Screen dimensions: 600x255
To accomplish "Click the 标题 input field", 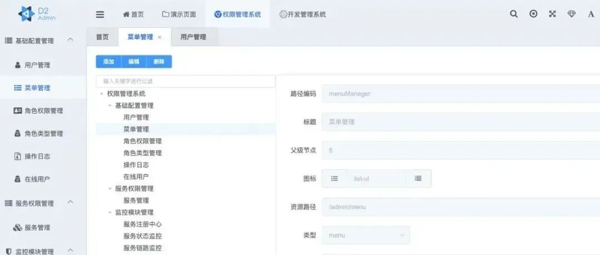I will (x=461, y=122).
